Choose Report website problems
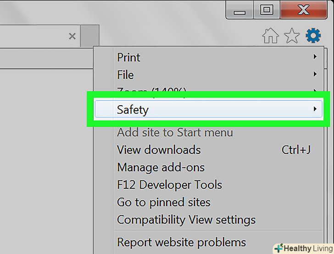Image resolution: width=334 pixels, height=254 pixels. pos(181,242)
